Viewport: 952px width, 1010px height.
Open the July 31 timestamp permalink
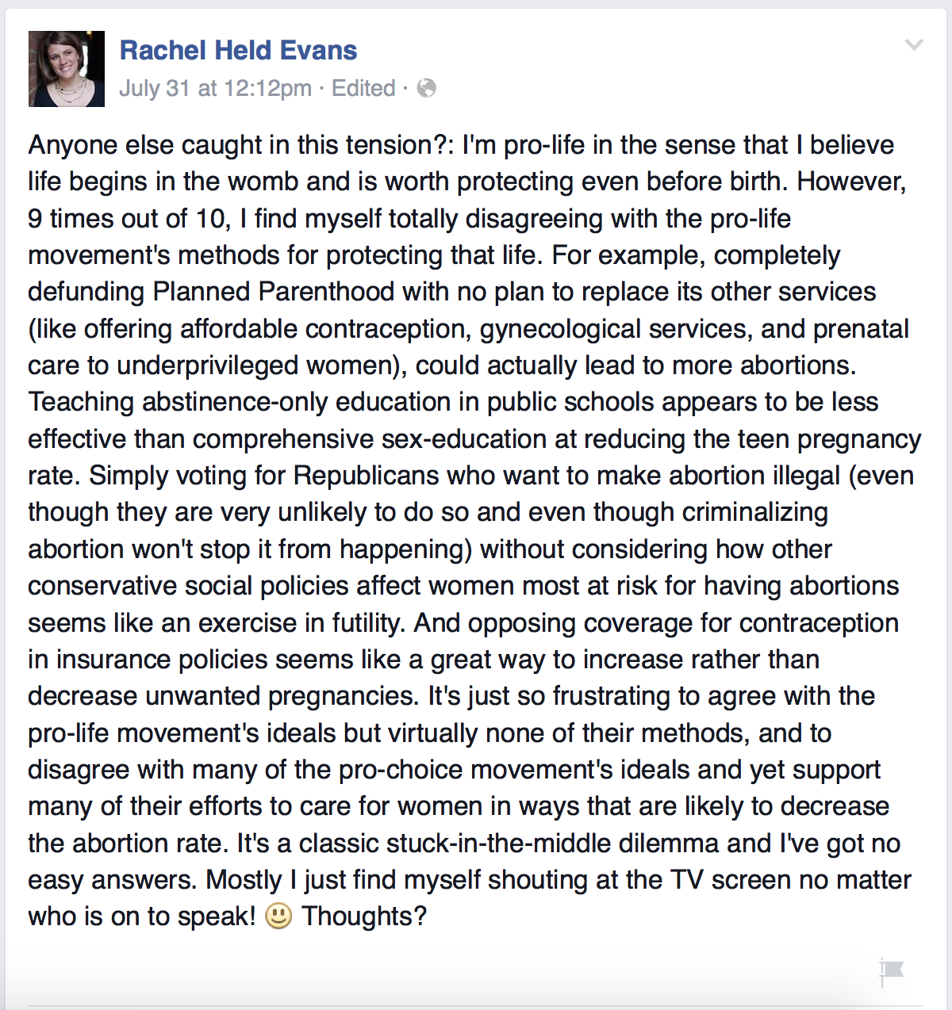pyautogui.click(x=215, y=88)
